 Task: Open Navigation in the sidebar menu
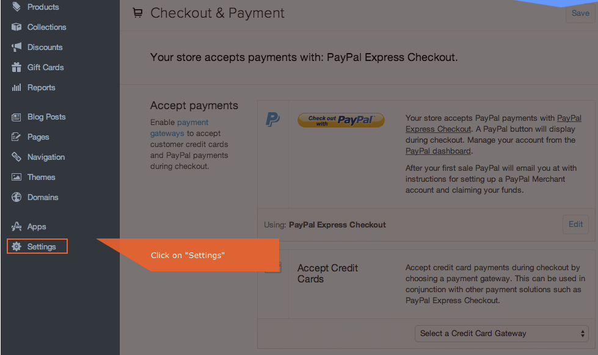(x=46, y=157)
